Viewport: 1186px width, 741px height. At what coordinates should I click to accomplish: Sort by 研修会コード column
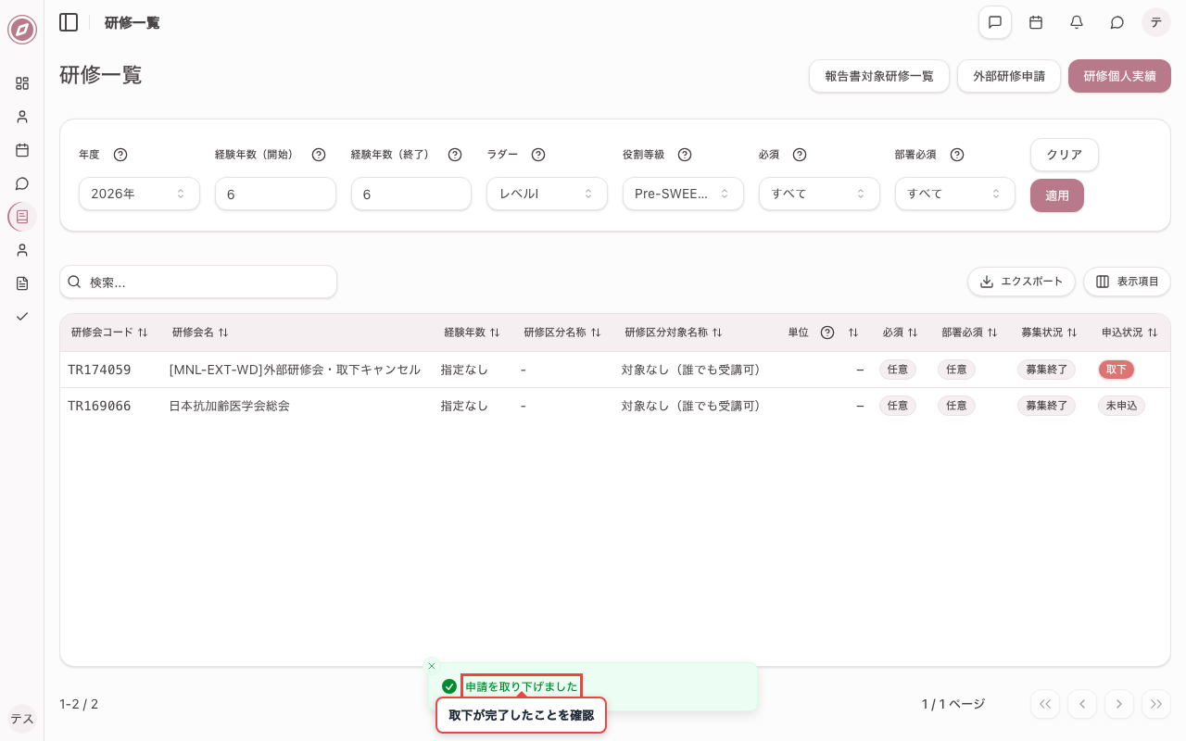109,333
